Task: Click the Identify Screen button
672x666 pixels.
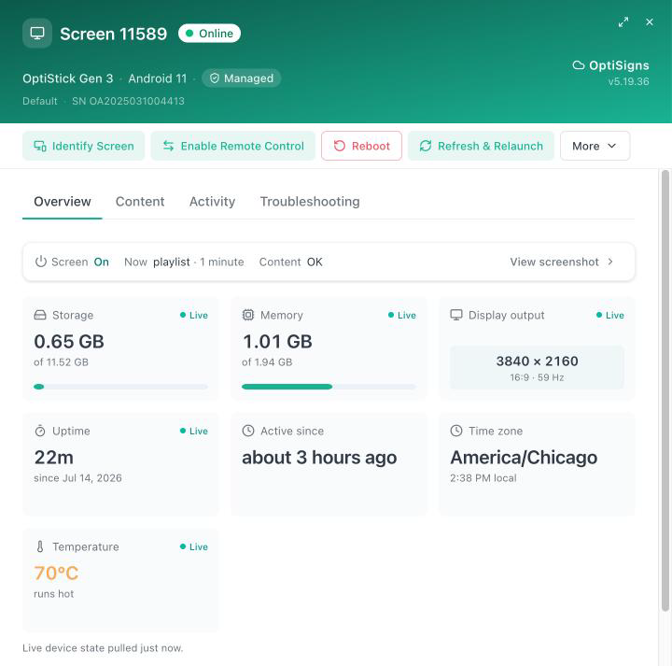Action: [84, 146]
